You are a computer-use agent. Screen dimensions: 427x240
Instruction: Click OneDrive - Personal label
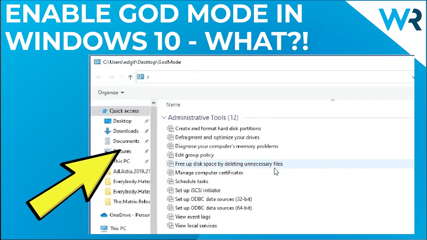[x=130, y=215]
